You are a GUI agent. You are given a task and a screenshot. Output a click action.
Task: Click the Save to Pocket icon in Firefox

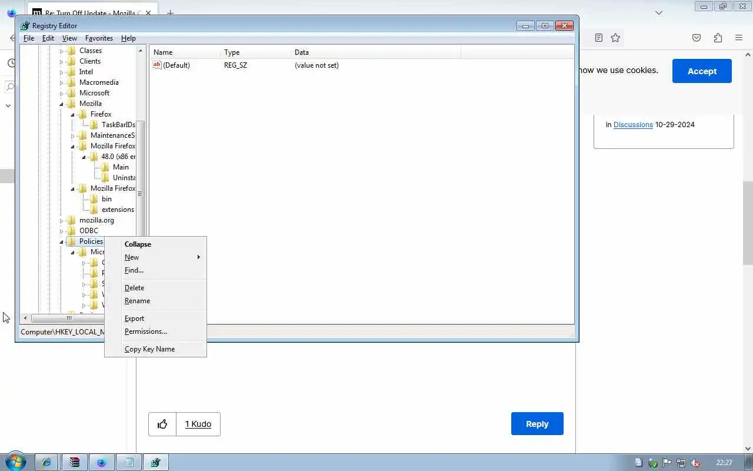point(697,38)
